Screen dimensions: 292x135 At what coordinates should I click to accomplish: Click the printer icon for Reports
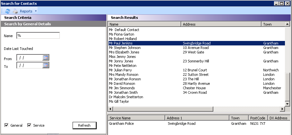15,11
